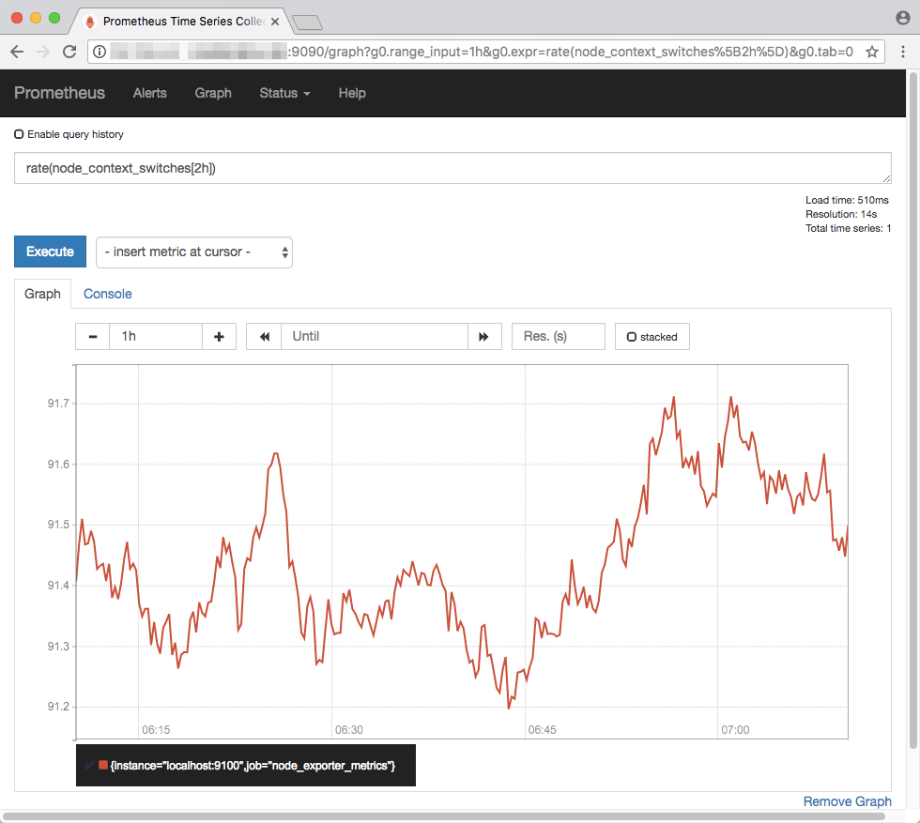Viewport: 920px width, 823px height.
Task: Reload the page with the browser refresh icon
Action: click(69, 52)
